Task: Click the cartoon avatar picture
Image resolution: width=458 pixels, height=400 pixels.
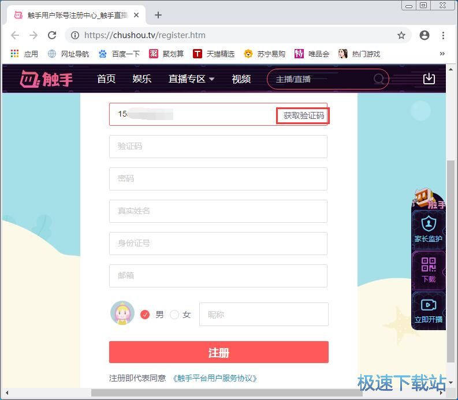Action: (x=122, y=313)
